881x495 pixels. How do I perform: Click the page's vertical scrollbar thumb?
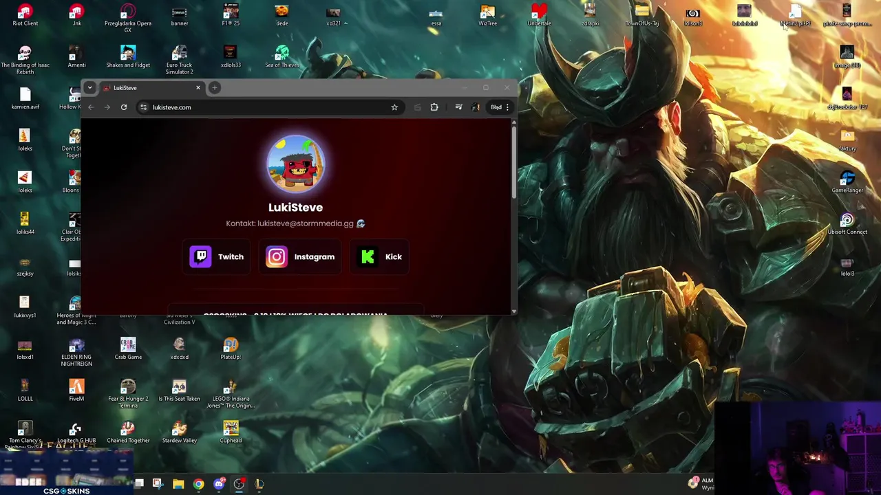pos(513,162)
